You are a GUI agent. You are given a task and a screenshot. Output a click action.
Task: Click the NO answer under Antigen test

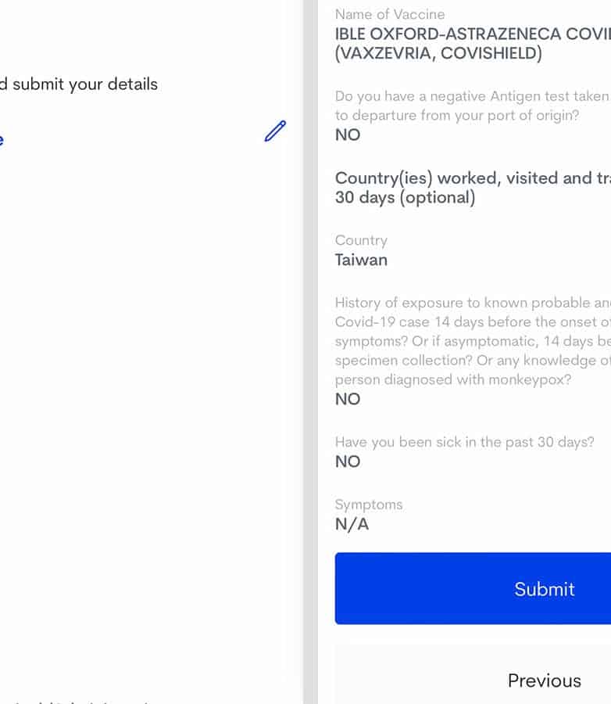coord(348,135)
